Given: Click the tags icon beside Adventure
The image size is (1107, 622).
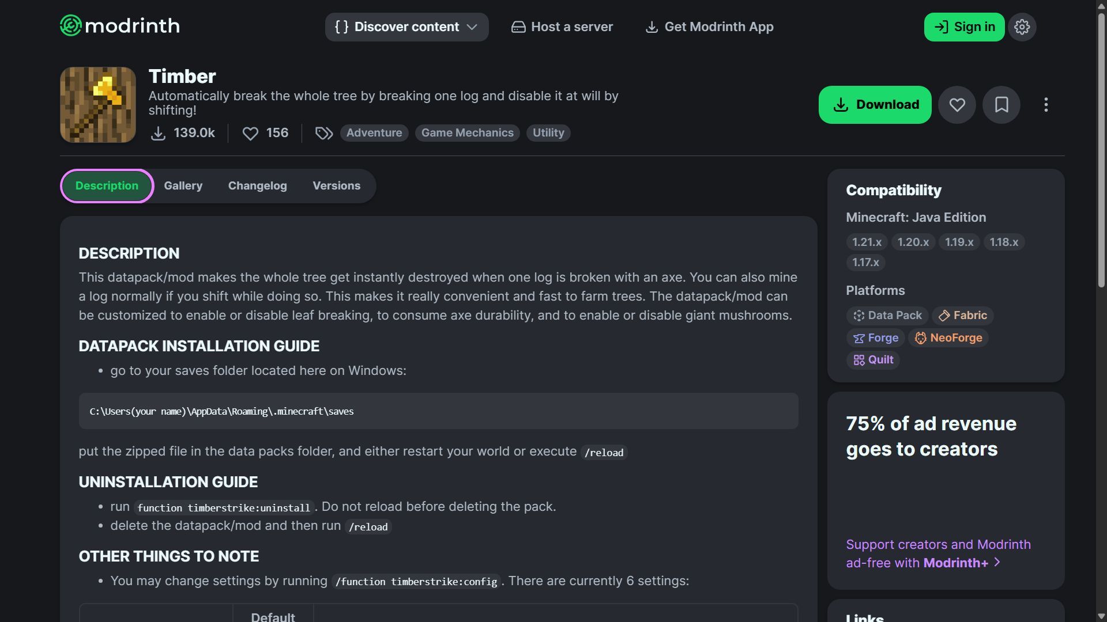Looking at the screenshot, I should (x=324, y=134).
